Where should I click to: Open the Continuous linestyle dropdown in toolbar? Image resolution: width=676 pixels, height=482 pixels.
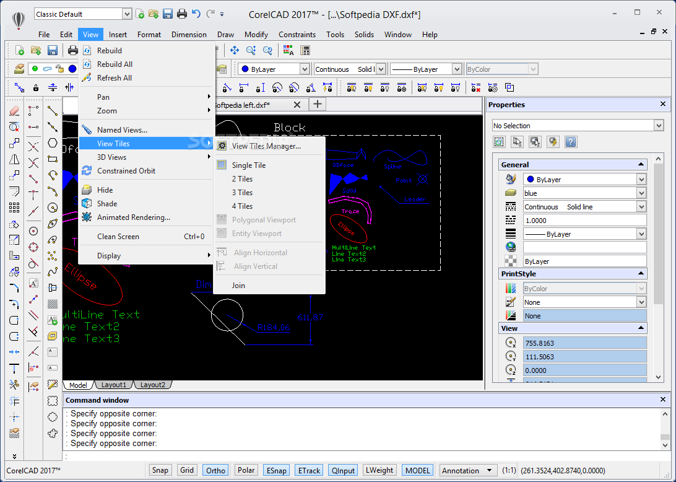pyautogui.click(x=381, y=69)
